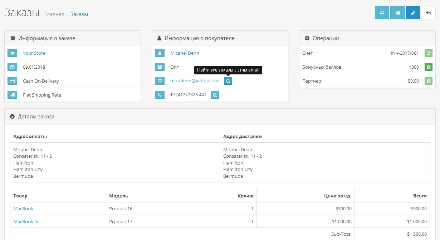
Task: Search all orders with this email
Action: point(228,81)
